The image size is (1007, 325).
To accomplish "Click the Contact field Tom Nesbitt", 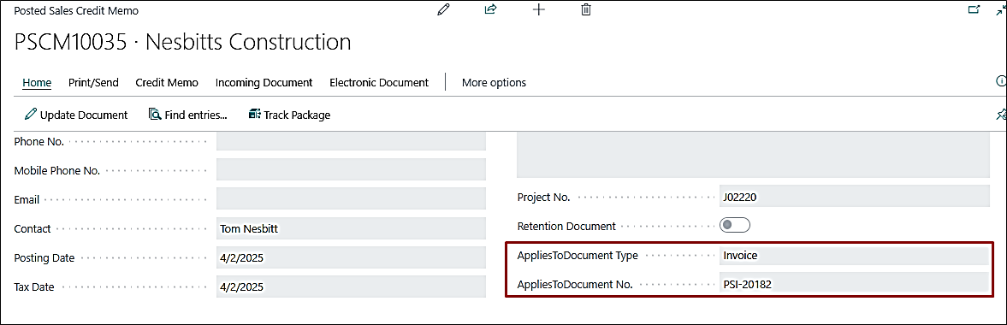I will coord(352,228).
